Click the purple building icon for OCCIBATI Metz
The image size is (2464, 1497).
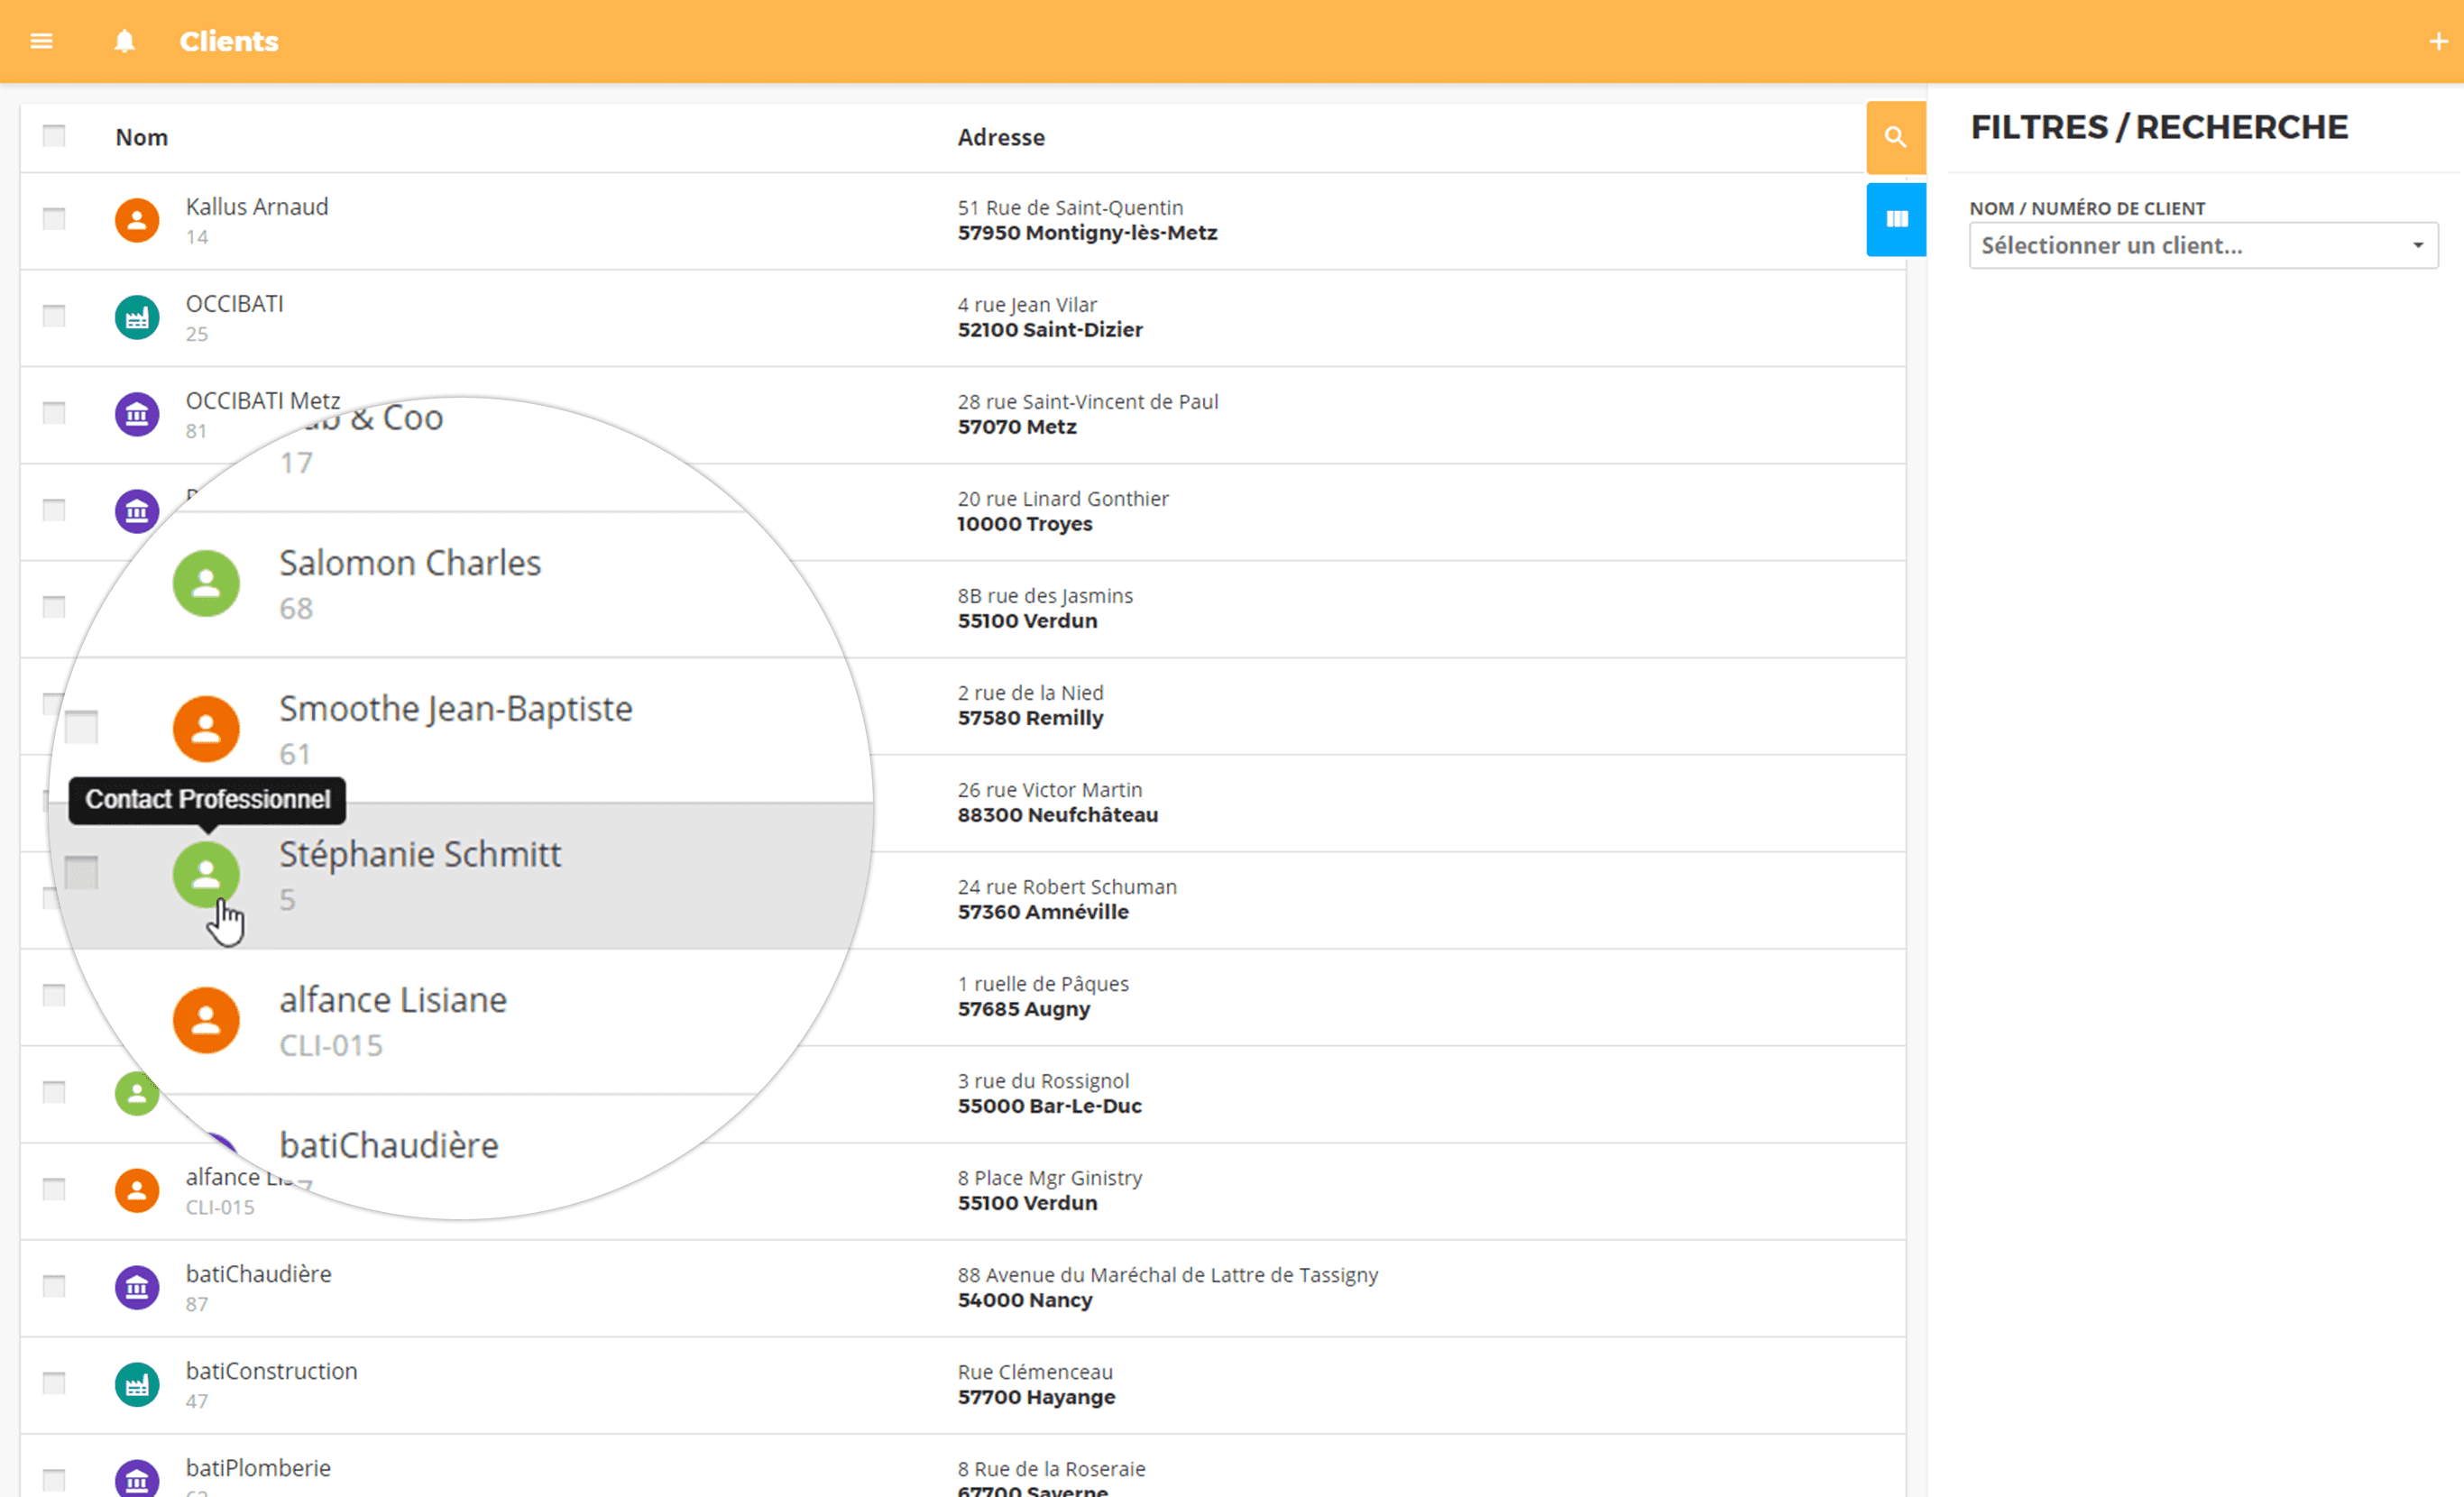[137, 415]
